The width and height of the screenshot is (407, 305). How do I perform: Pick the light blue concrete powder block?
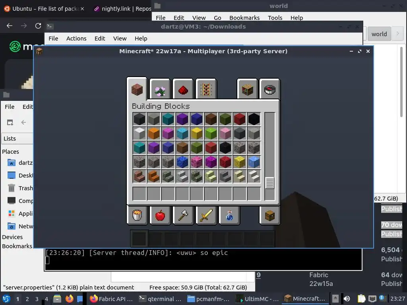pyautogui.click(x=182, y=133)
